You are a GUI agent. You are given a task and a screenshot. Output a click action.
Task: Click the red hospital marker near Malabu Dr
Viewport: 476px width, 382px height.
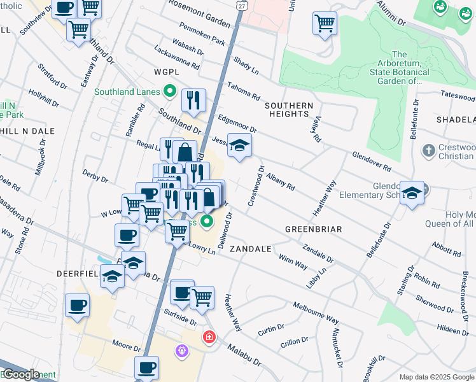point(208,336)
